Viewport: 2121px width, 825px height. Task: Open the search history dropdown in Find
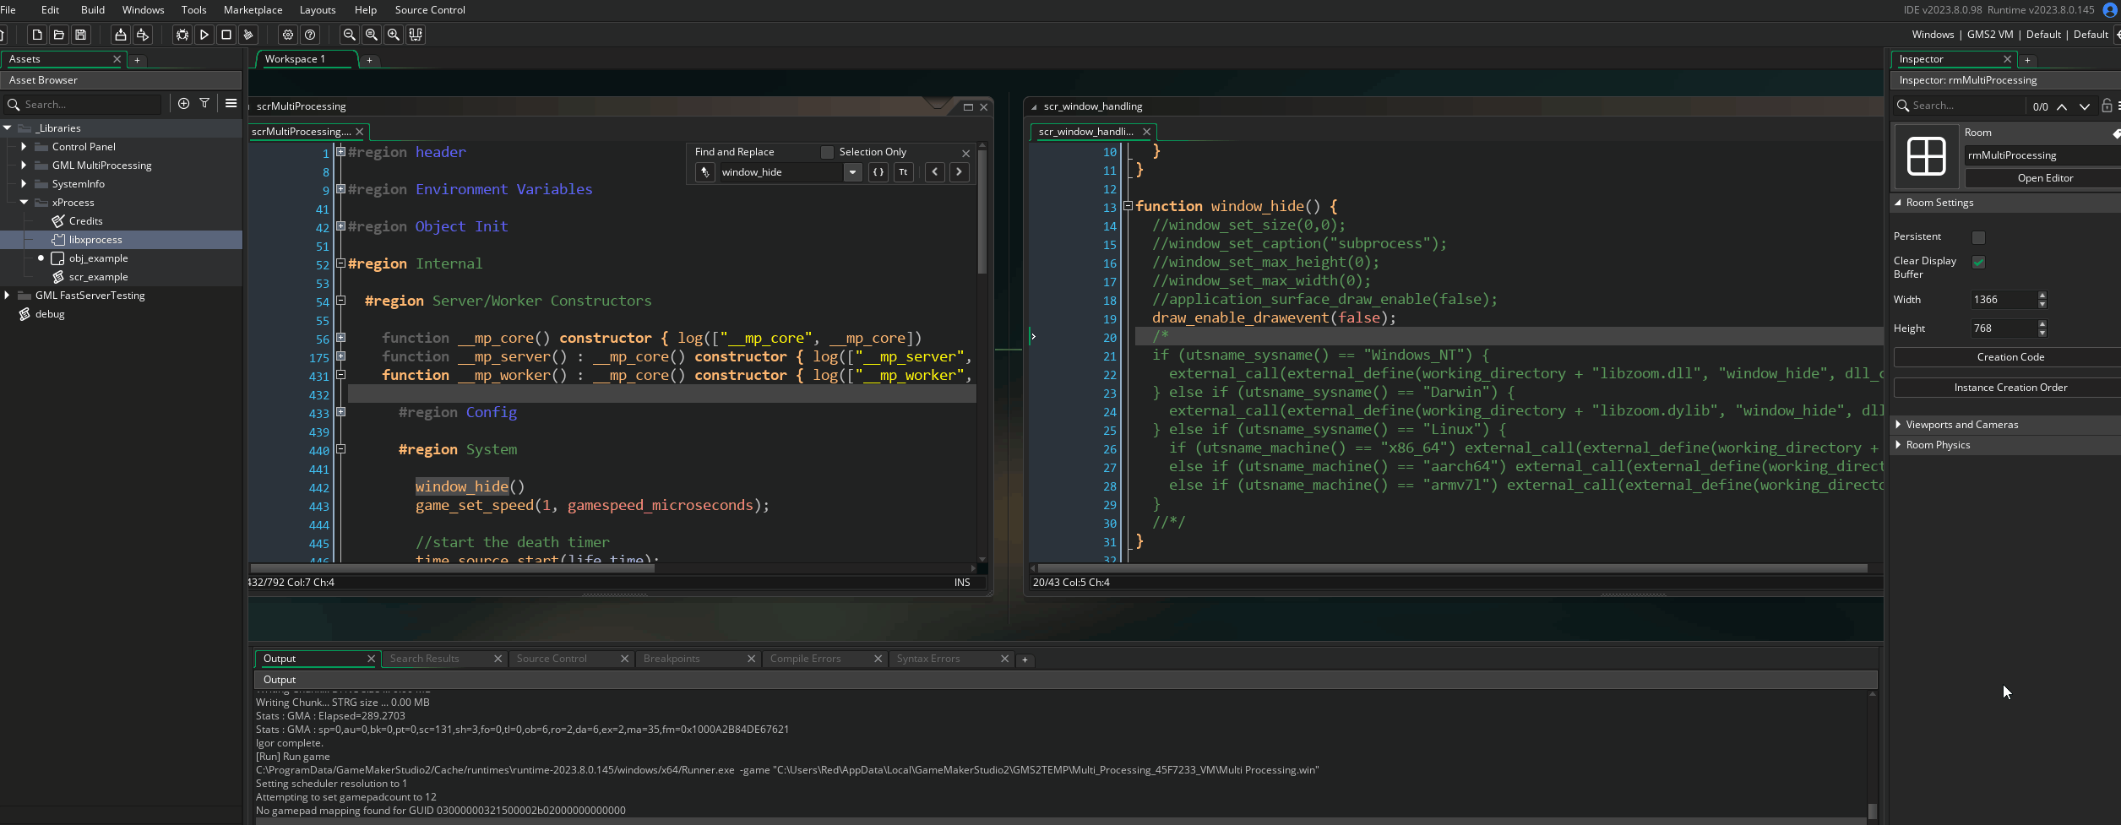pos(852,172)
